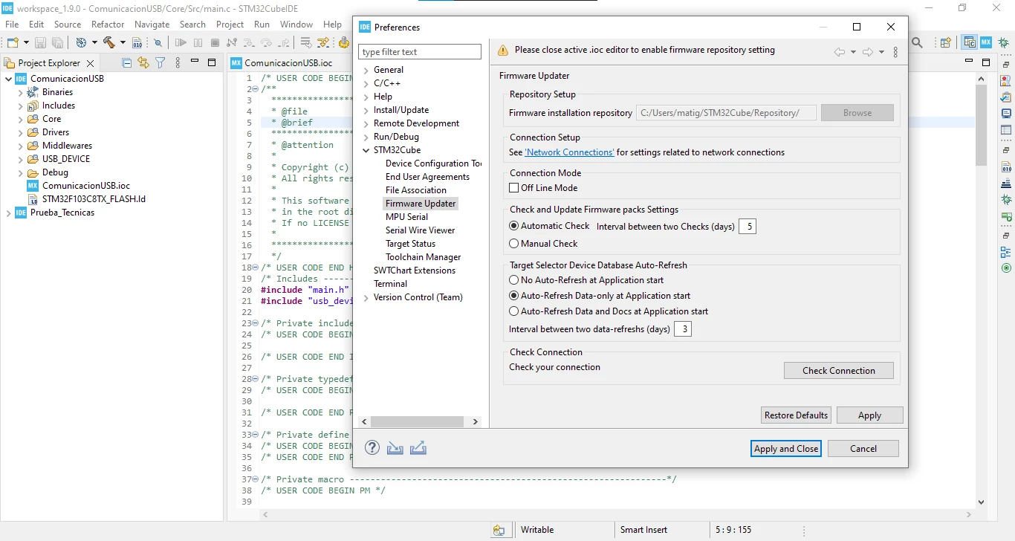The height and width of the screenshot is (541, 1015).
Task: Click the Apply and Close button
Action: pos(786,449)
